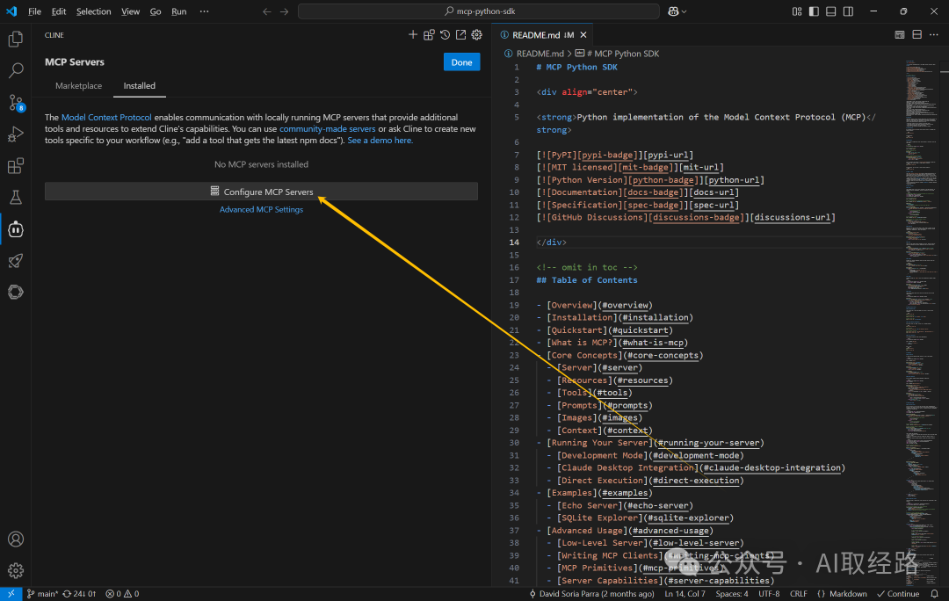Open Source Control with badge
This screenshot has width=949, height=601.
tap(16, 103)
